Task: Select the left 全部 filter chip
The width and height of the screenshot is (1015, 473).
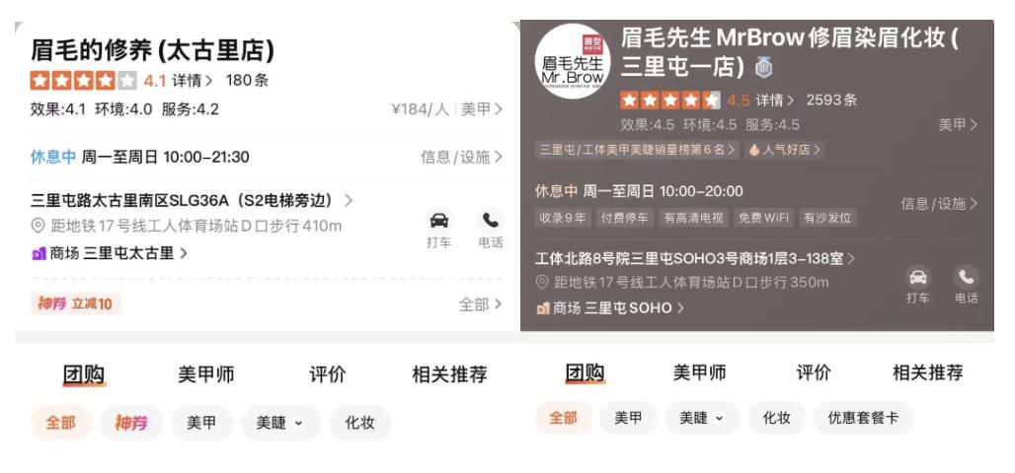Action: [x=61, y=423]
